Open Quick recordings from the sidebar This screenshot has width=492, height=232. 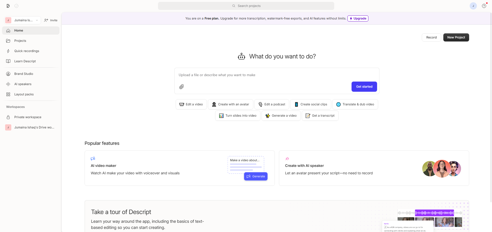click(26, 51)
